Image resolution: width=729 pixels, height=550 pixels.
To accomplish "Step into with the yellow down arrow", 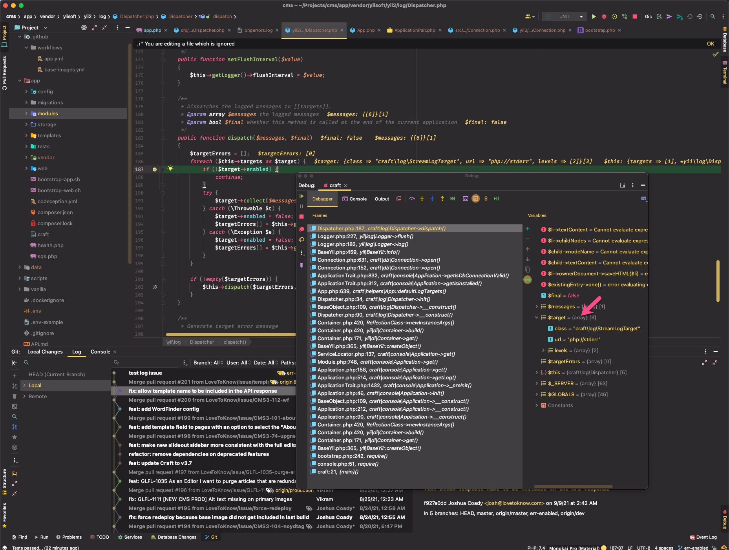I will point(422,199).
